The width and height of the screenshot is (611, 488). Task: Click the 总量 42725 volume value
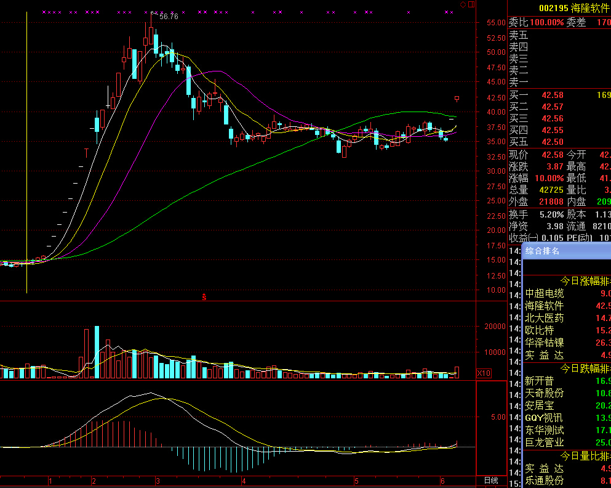click(x=551, y=190)
